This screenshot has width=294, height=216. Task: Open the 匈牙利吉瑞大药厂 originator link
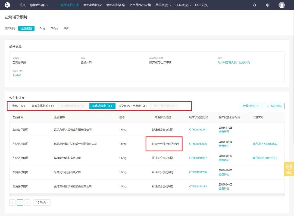(234, 62)
